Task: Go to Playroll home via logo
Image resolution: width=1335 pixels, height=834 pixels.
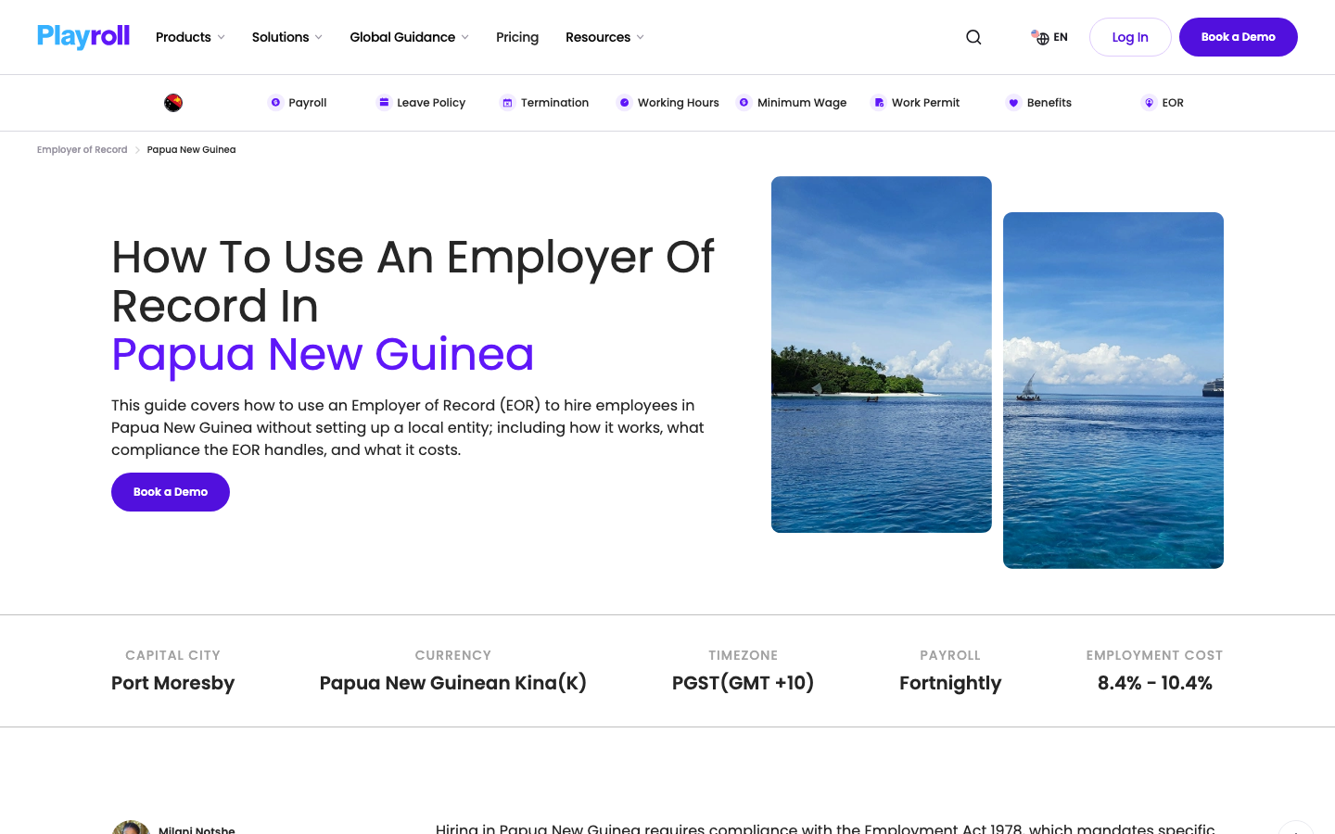Action: pyautogui.click(x=83, y=37)
